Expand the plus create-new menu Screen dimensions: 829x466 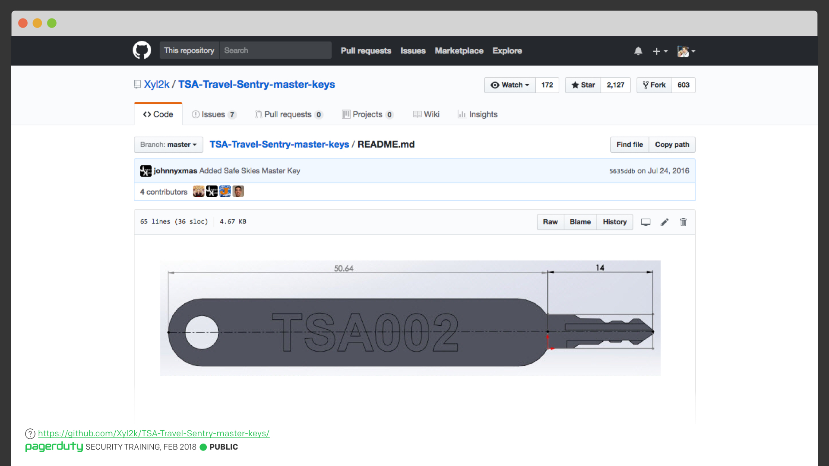(660, 51)
